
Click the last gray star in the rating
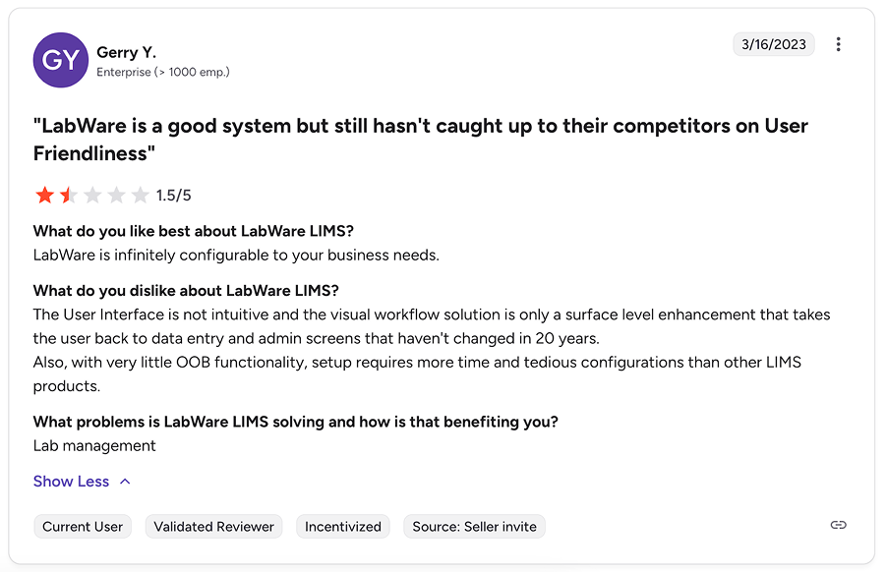click(141, 195)
